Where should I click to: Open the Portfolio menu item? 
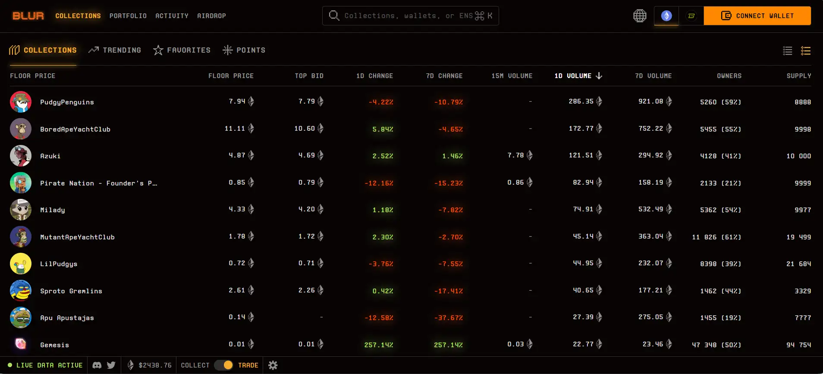point(128,16)
